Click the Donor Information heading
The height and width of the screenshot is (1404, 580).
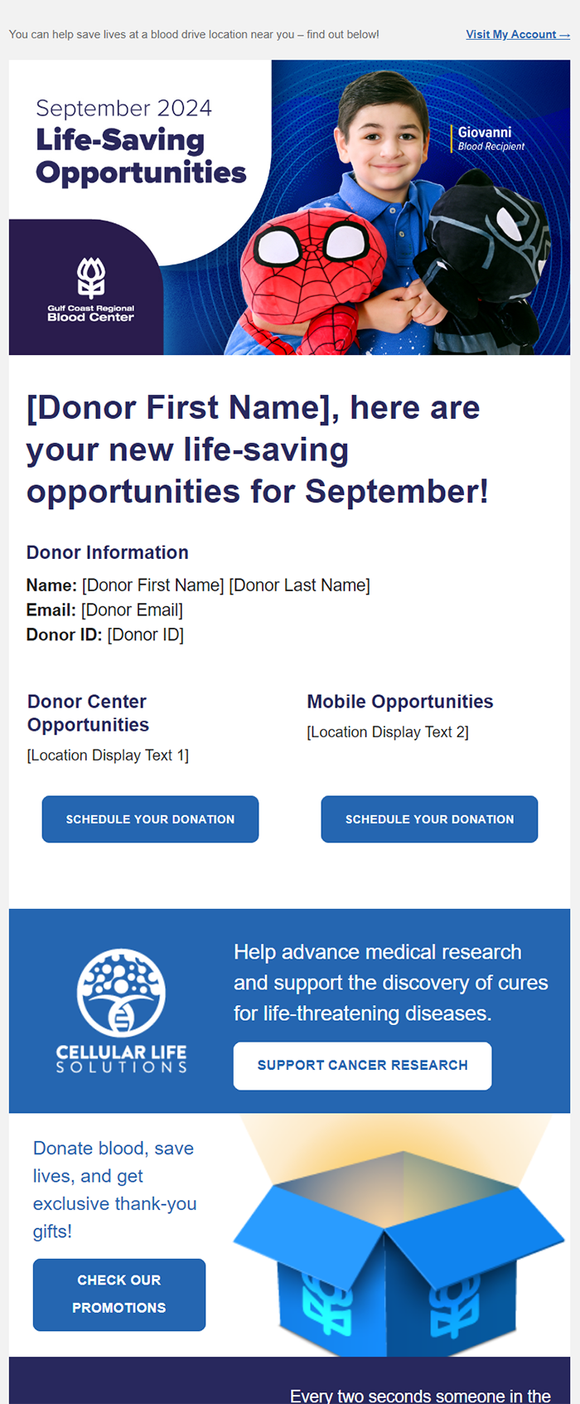tap(108, 552)
